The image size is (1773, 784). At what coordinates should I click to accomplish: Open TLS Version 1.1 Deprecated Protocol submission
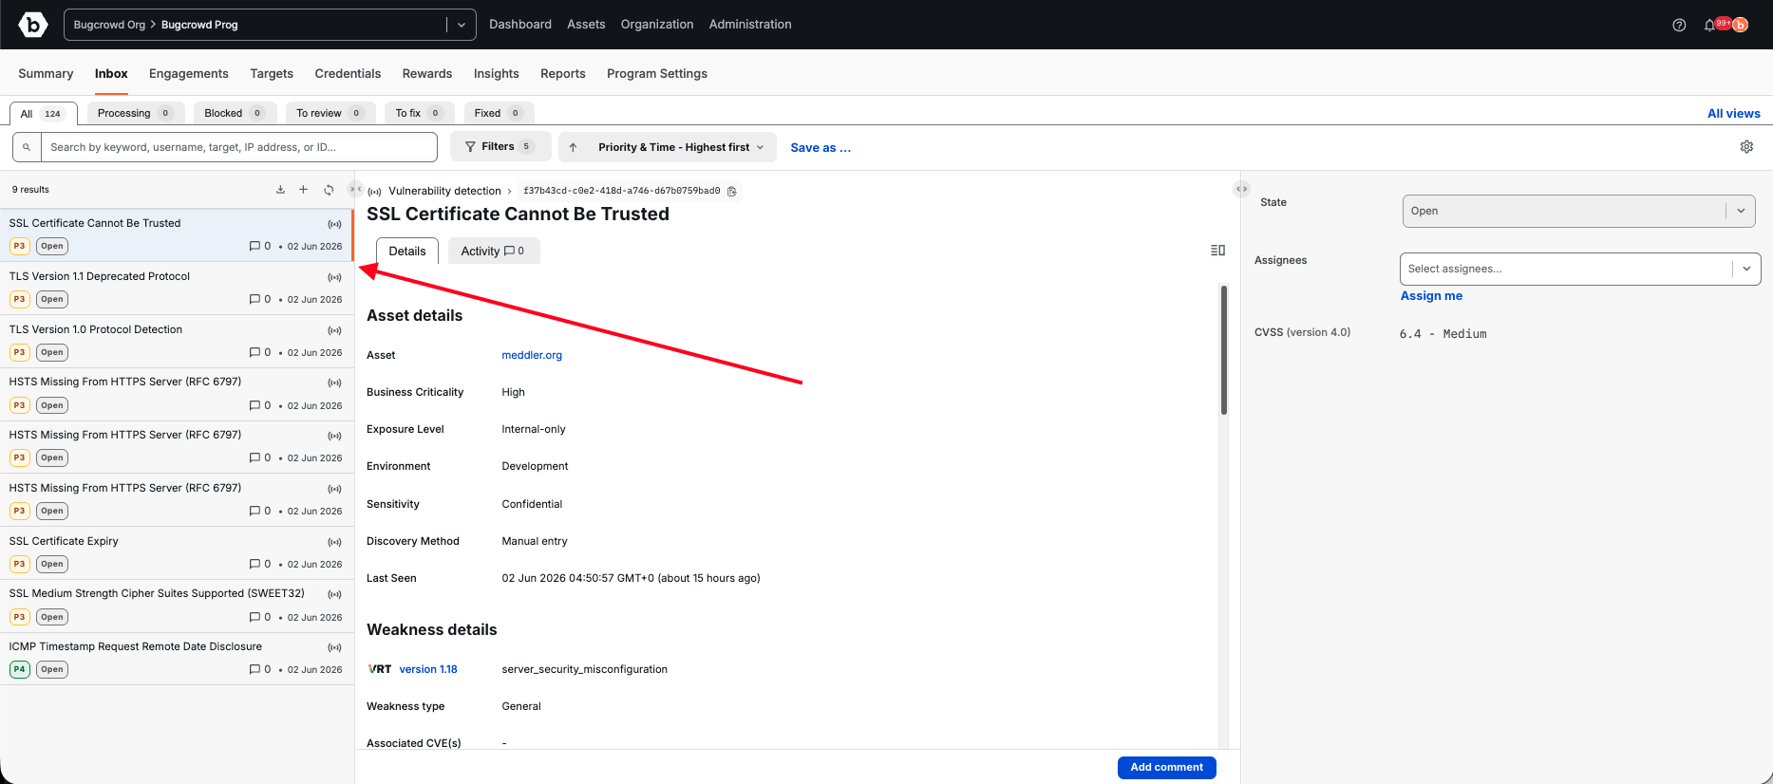click(x=177, y=288)
